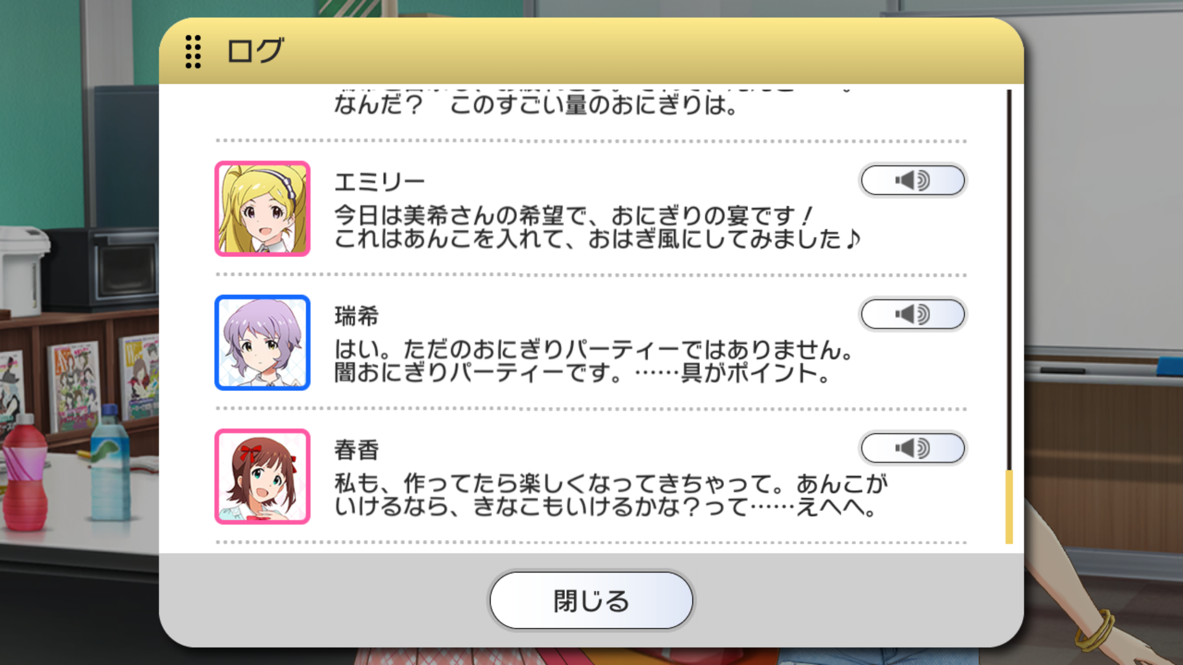Close the log with 閉じる button
The width and height of the screenshot is (1183, 665).
pos(591,600)
